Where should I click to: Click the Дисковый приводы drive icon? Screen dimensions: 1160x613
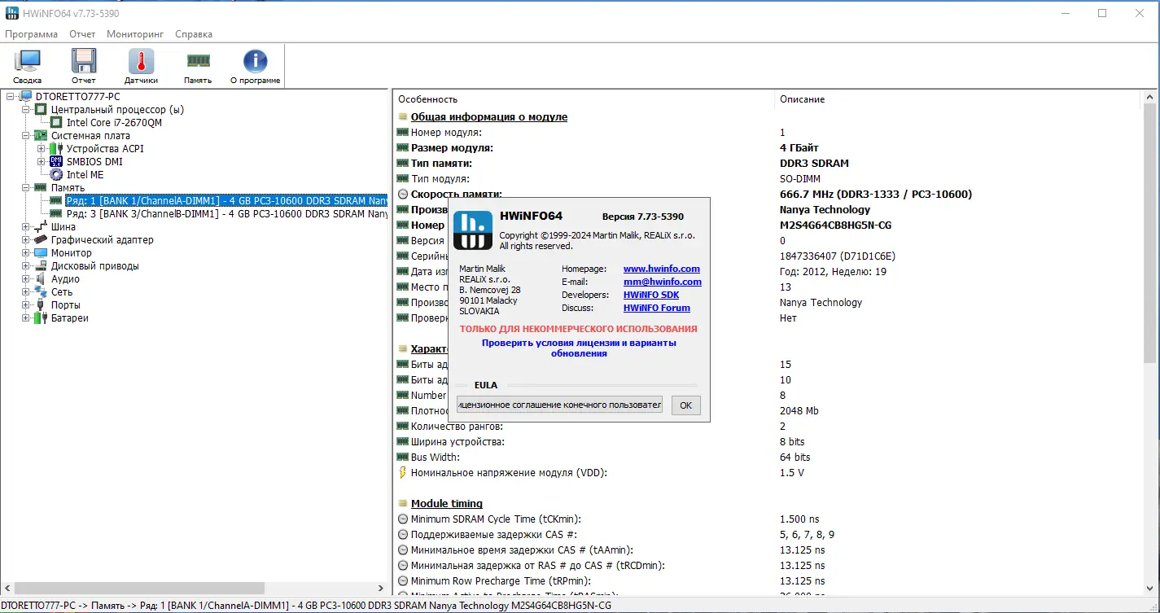point(40,265)
